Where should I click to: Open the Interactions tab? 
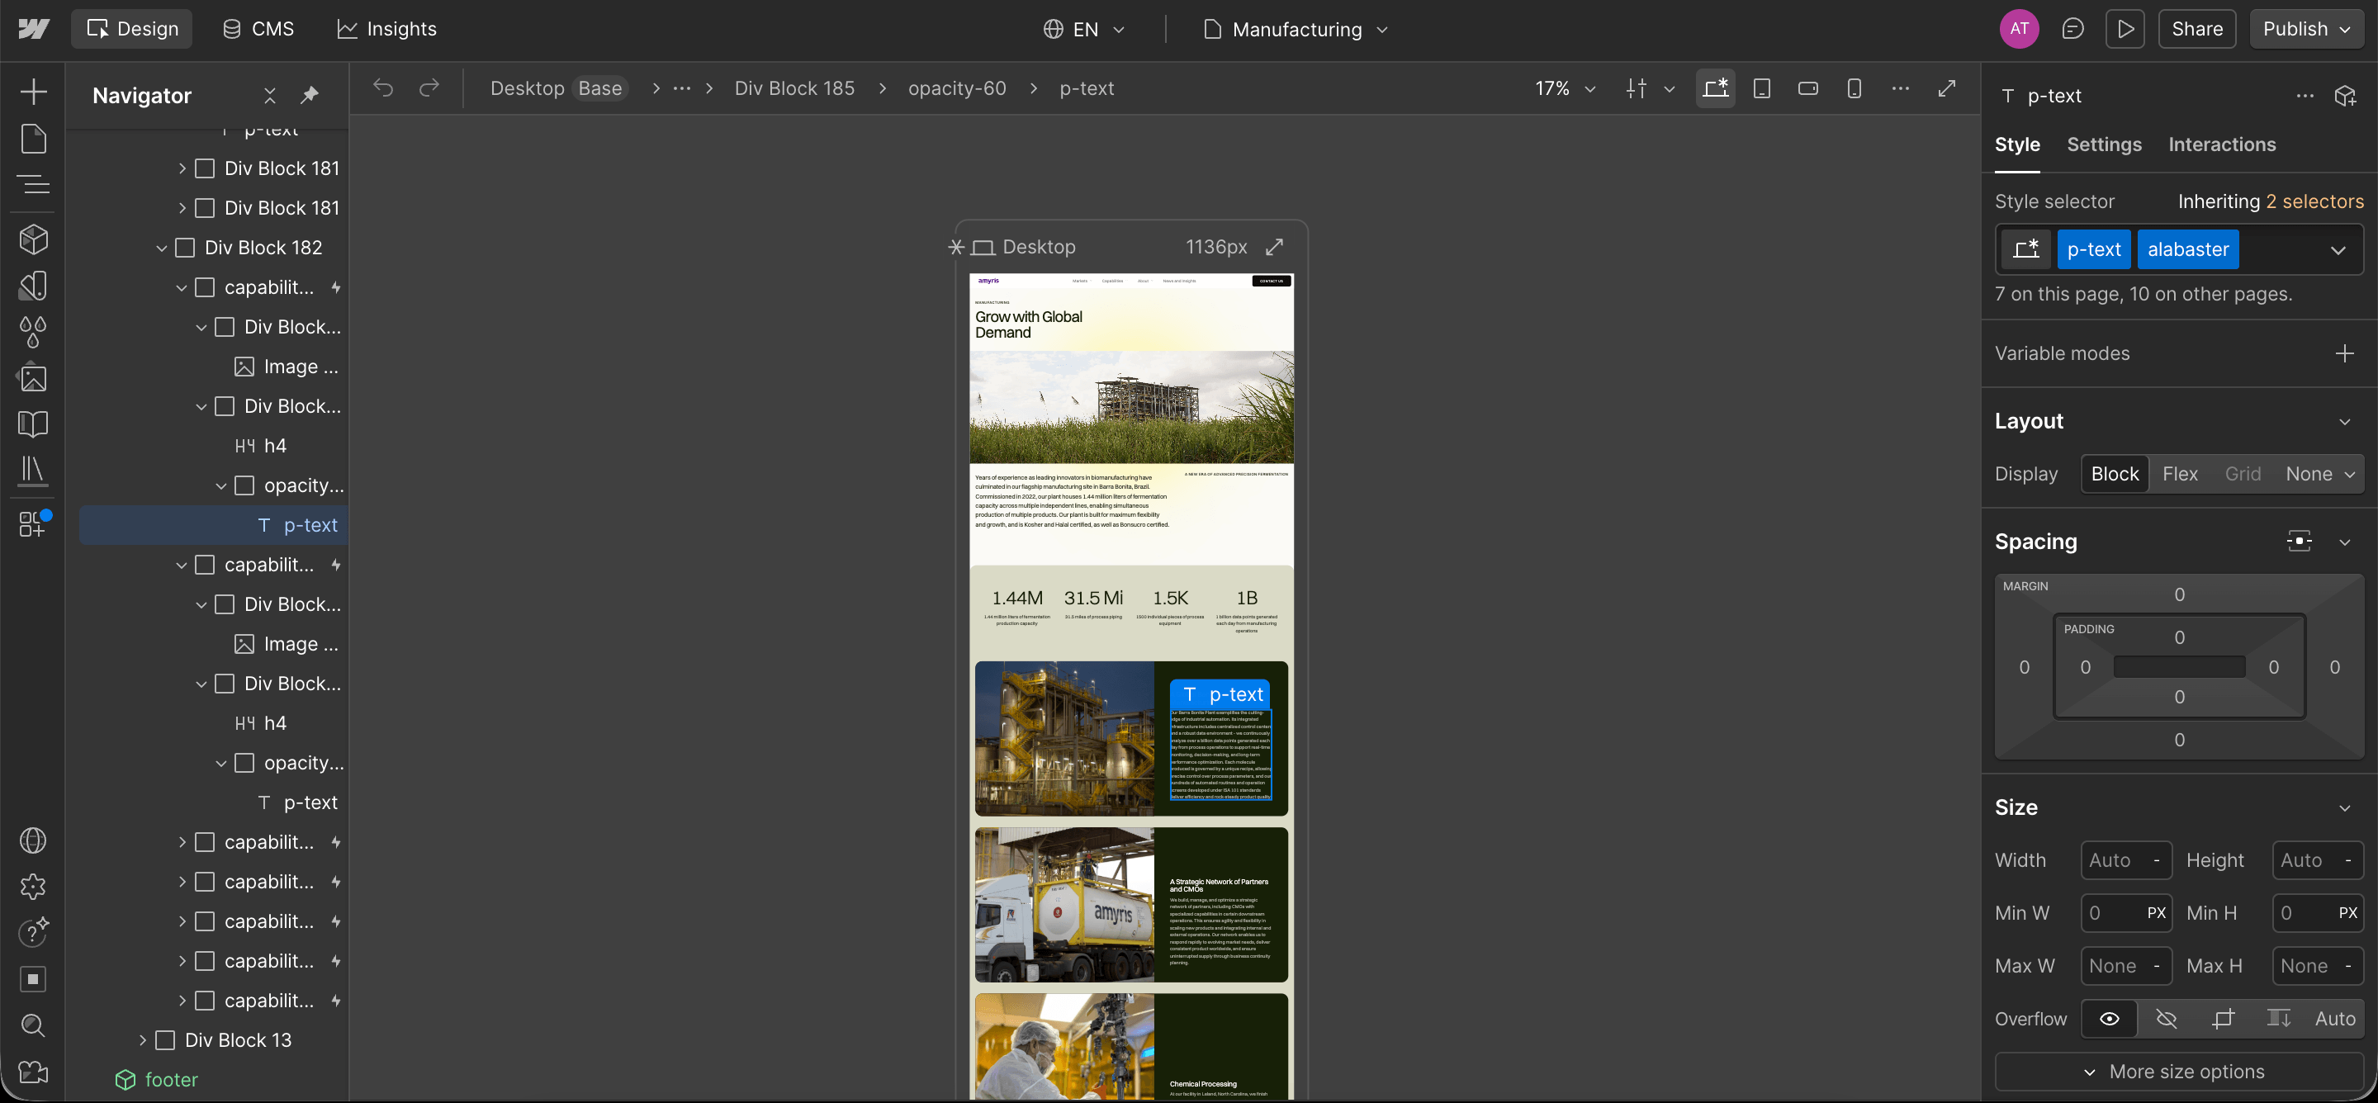point(2222,144)
